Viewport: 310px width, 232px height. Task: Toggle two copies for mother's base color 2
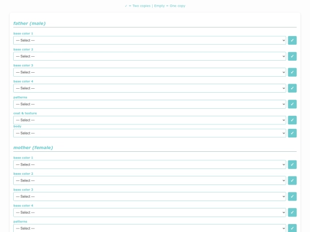point(292,180)
